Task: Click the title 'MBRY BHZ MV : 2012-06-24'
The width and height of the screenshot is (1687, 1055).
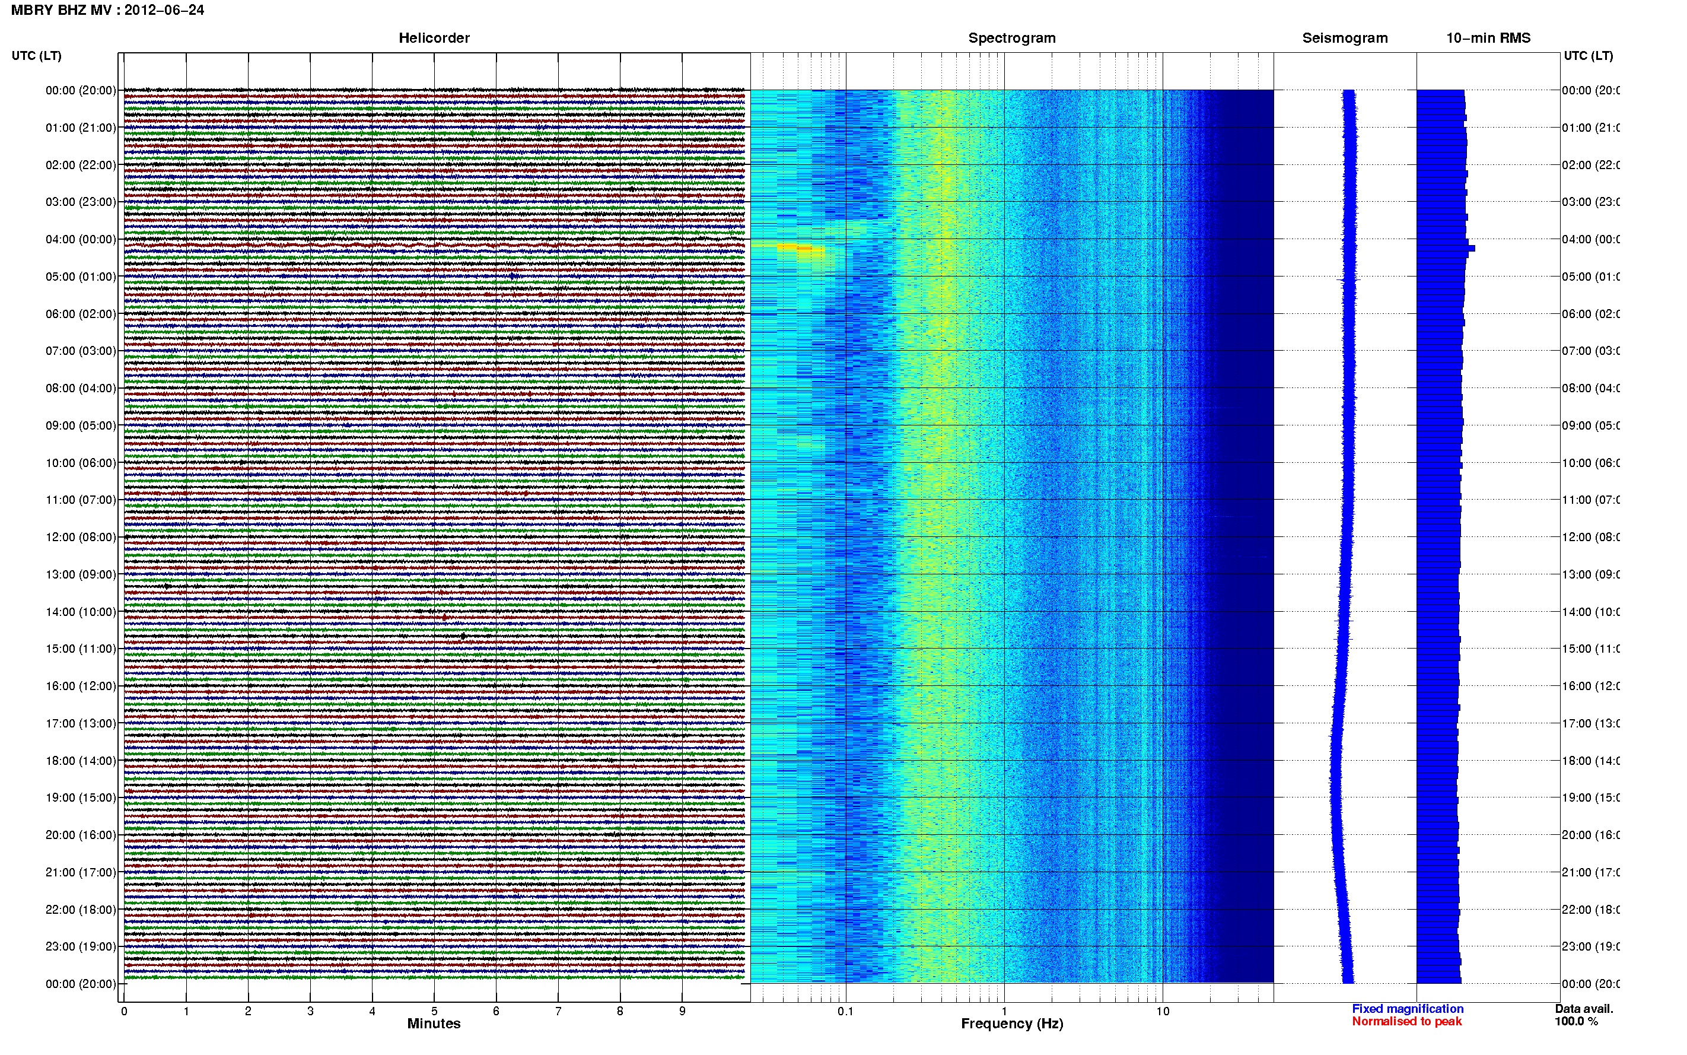Action: click(107, 11)
